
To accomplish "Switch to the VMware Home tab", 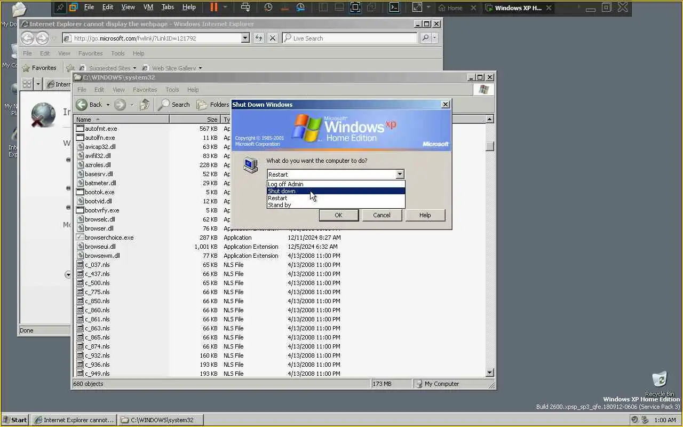I will click(x=455, y=8).
